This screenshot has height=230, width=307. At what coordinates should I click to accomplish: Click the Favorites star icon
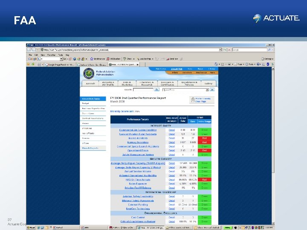(29, 64)
